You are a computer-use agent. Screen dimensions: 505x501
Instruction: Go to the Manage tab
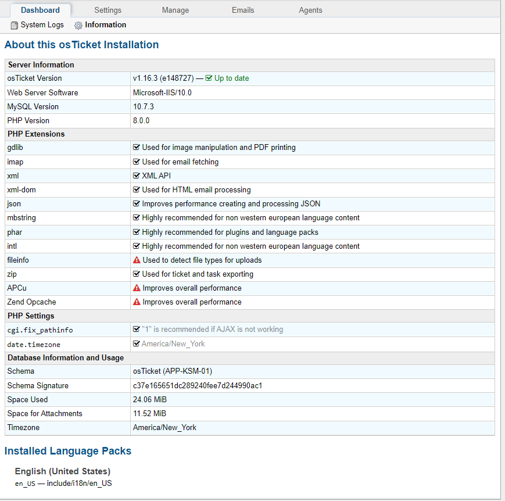[x=176, y=10]
